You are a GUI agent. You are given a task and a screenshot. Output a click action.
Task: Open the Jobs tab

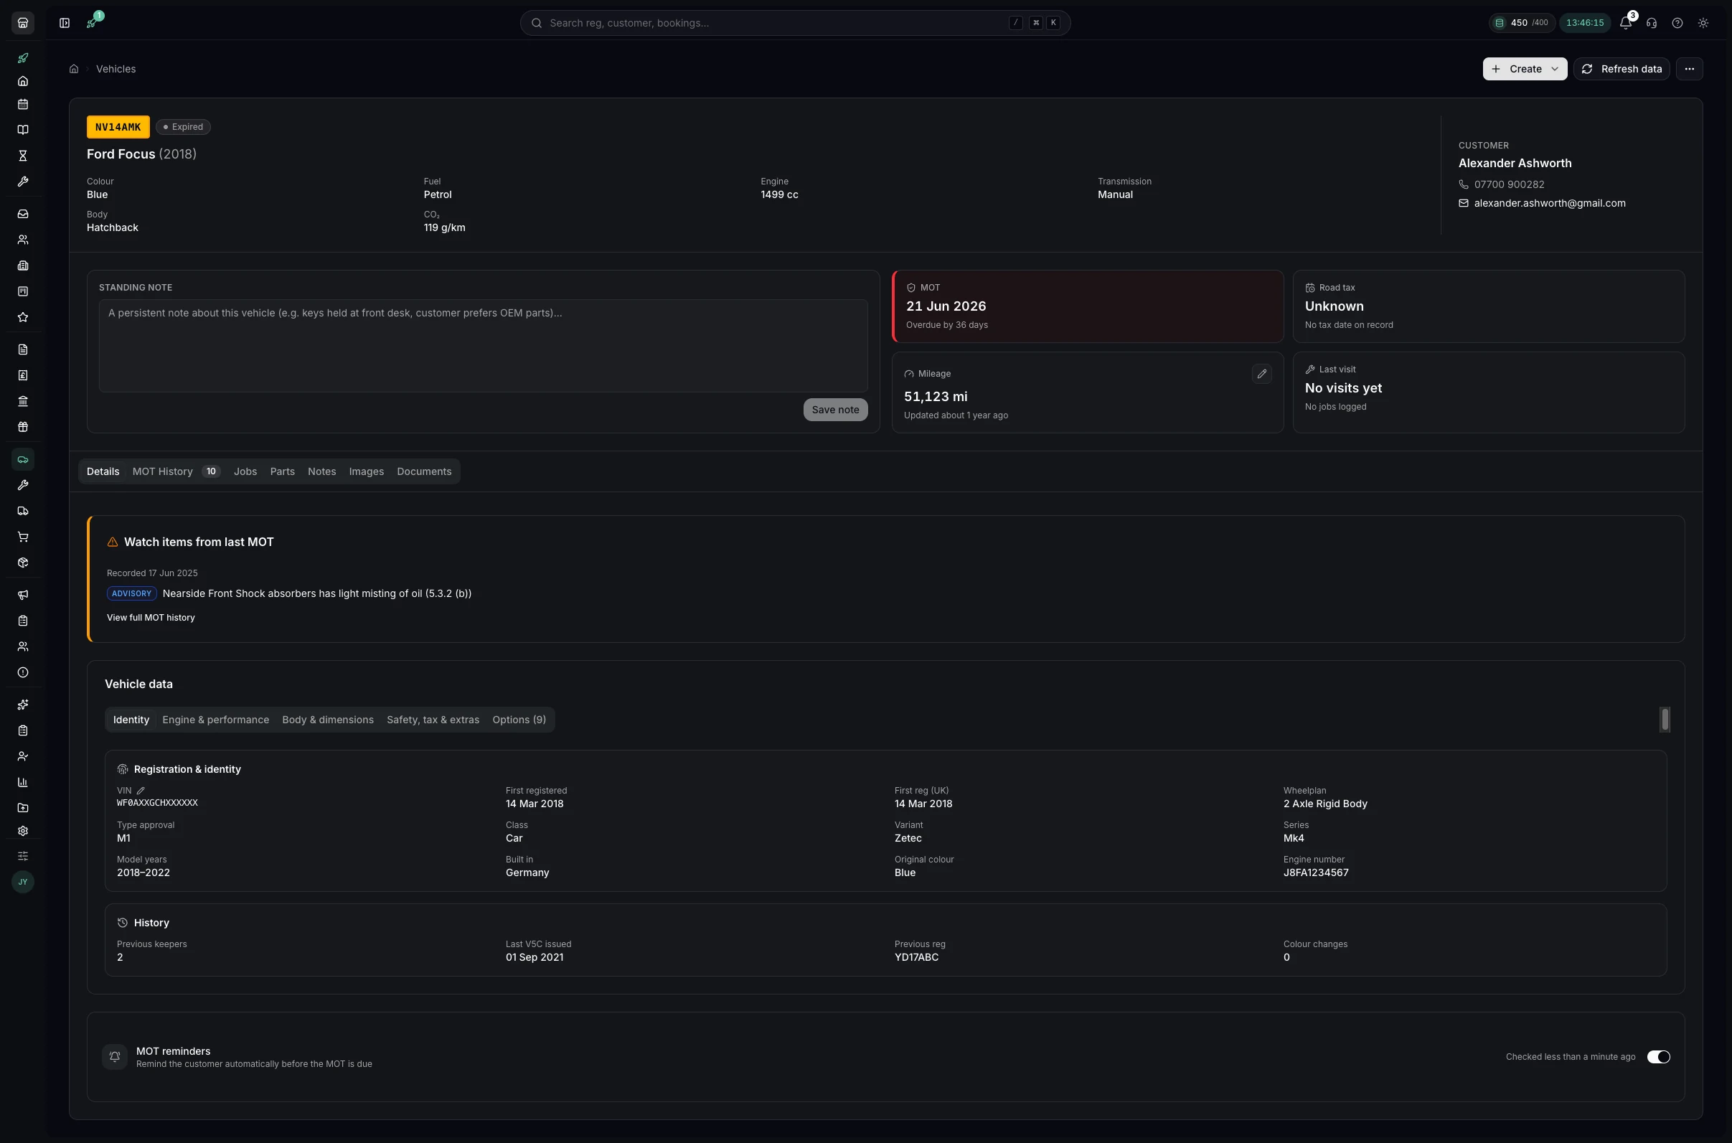coord(245,471)
